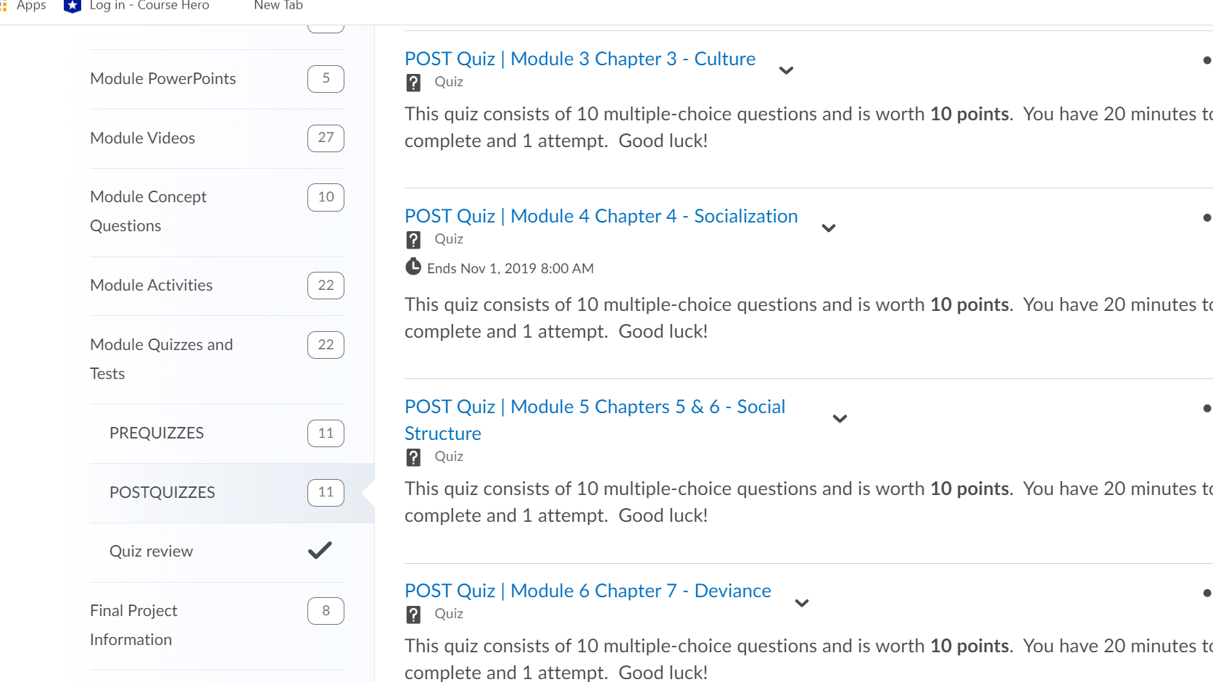This screenshot has height=682, width=1213.
Task: Expand Module 6 Deviance quiz chevron
Action: click(x=802, y=603)
